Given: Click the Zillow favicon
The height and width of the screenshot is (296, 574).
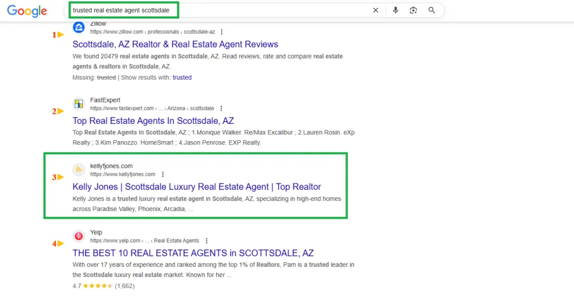Looking at the screenshot, I should [x=79, y=28].
